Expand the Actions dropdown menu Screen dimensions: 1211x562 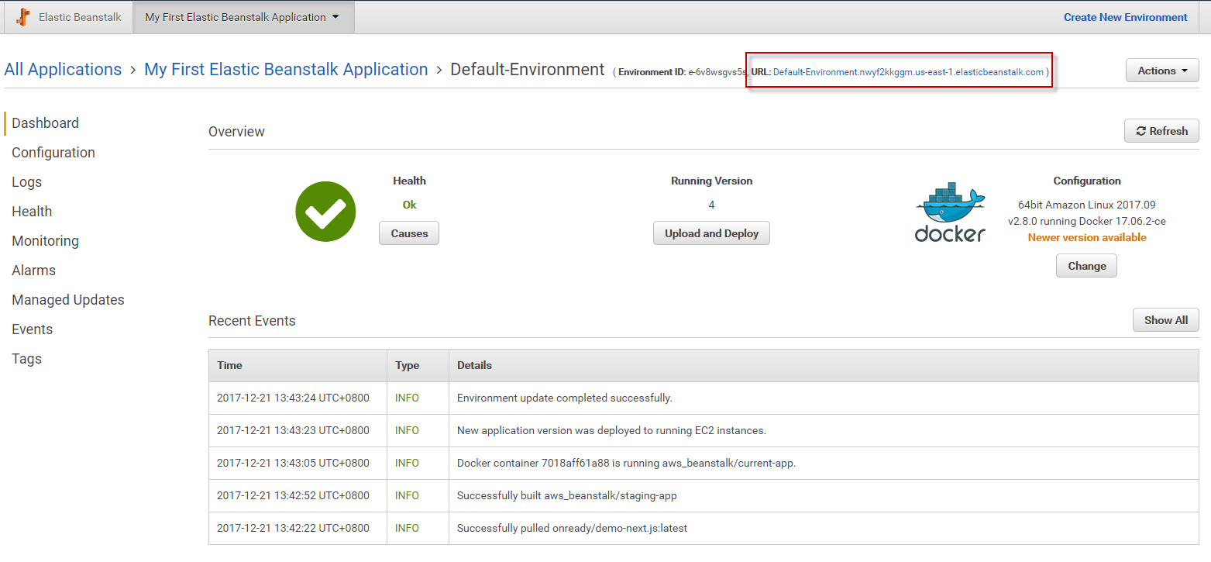point(1161,71)
